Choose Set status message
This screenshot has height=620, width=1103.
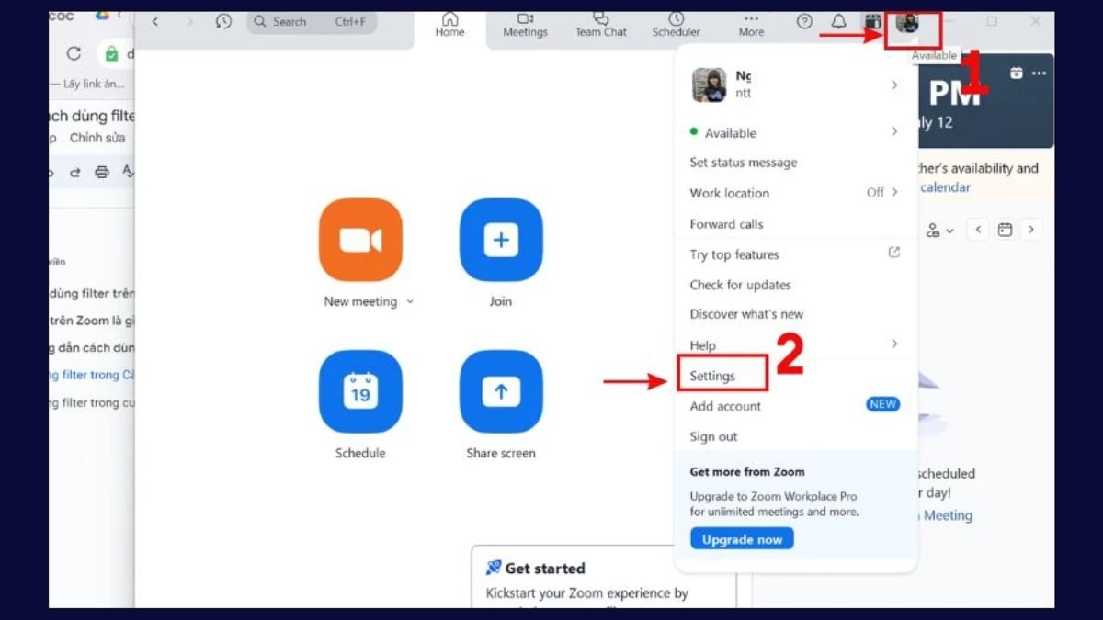[744, 163]
